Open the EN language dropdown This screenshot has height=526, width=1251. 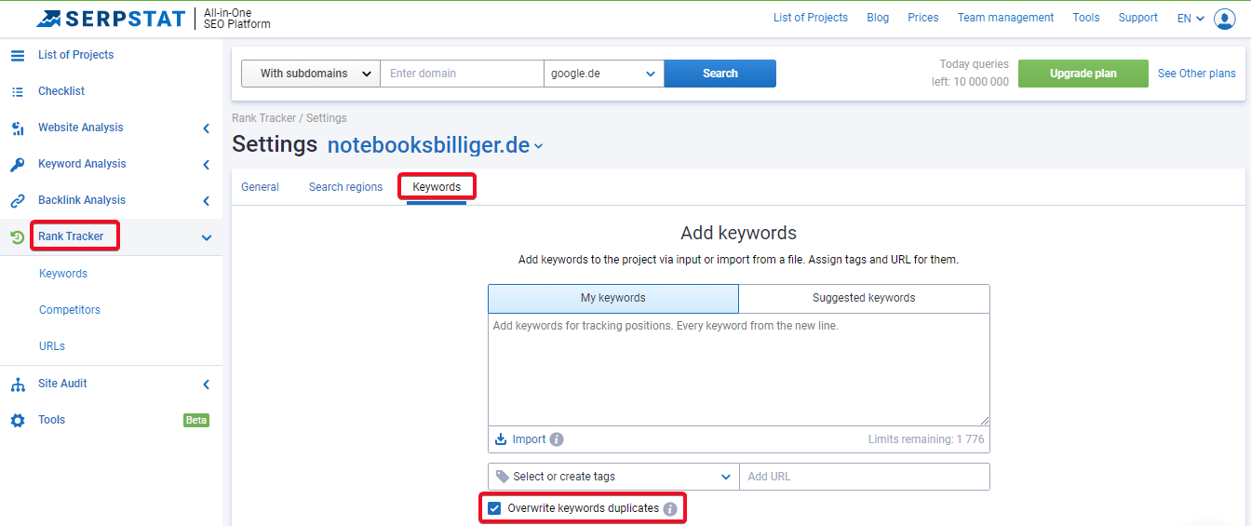(1190, 18)
